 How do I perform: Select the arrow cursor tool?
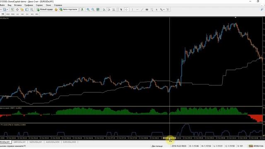click(x=121, y=10)
